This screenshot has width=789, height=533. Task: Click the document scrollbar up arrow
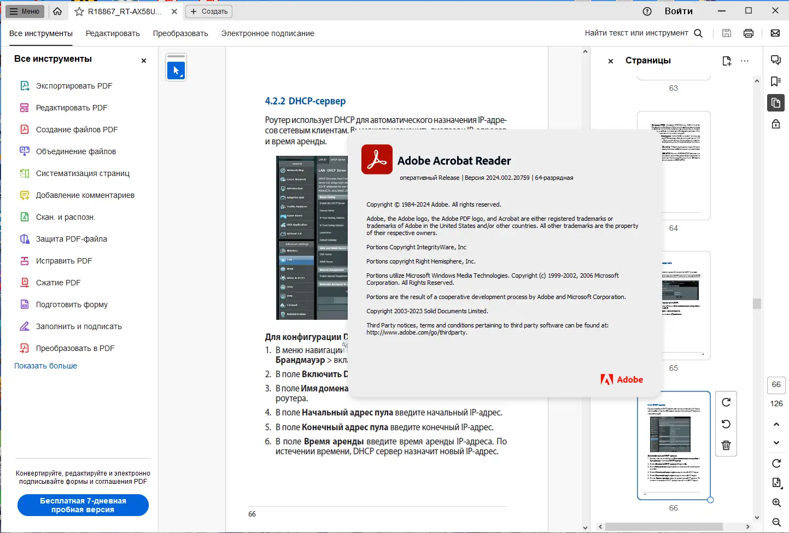pos(585,52)
